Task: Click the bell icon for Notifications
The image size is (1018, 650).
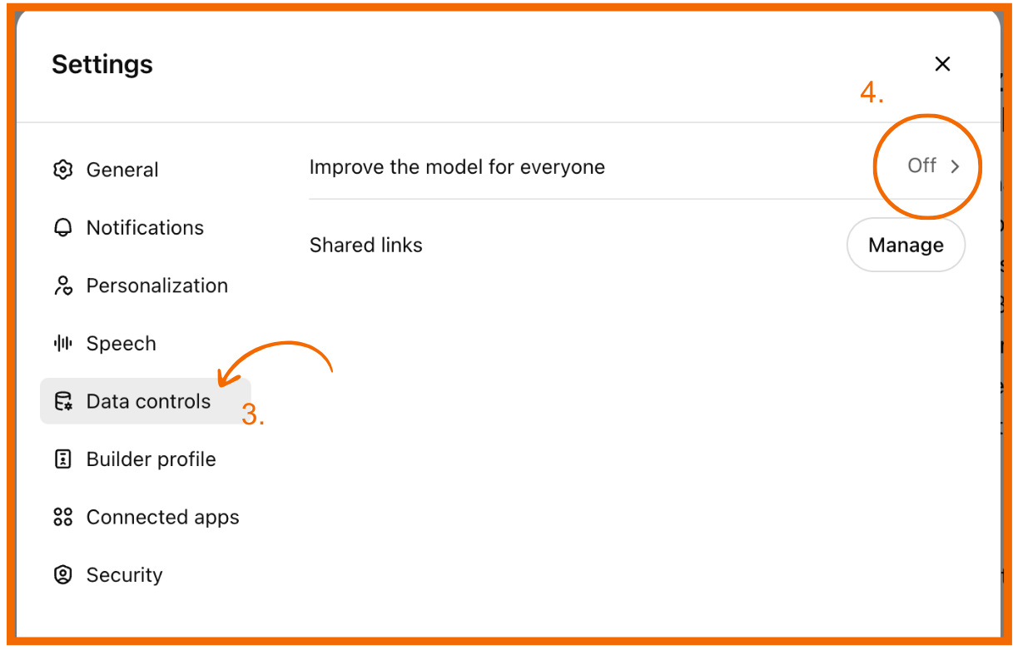Action: [62, 228]
